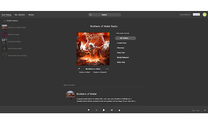Click the Search input field
This screenshot has height=130, width=208.
104,15
